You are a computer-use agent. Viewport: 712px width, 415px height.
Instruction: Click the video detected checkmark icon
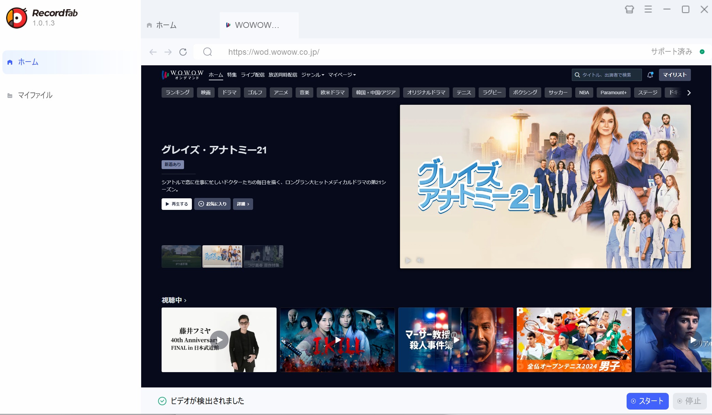(x=162, y=401)
